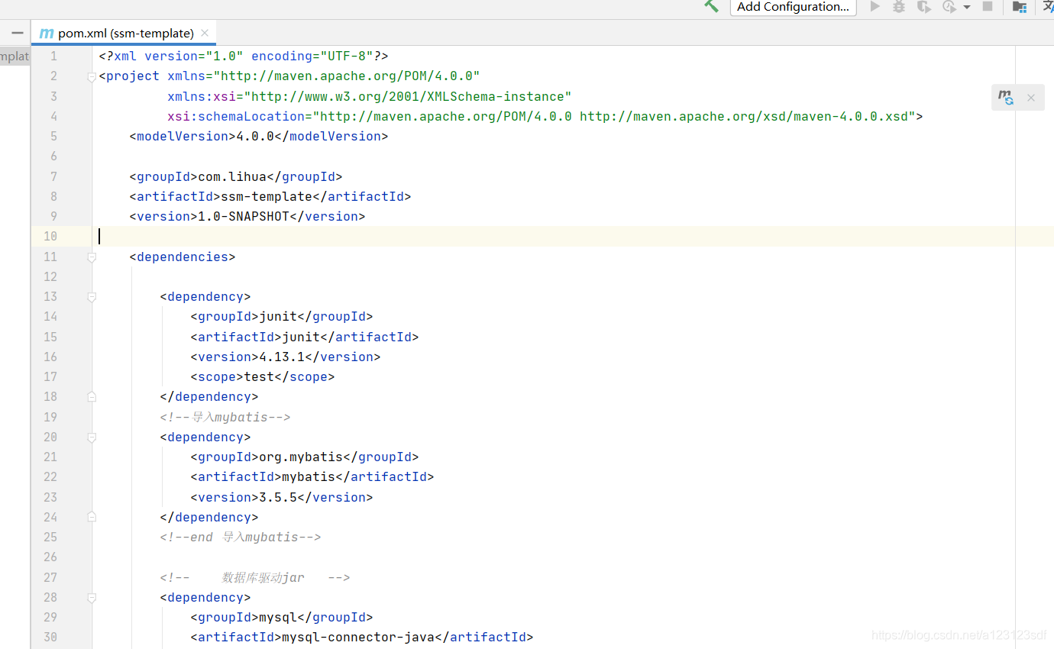This screenshot has height=649, width=1054.
Task: Run with Coverage icon
Action: tap(924, 6)
